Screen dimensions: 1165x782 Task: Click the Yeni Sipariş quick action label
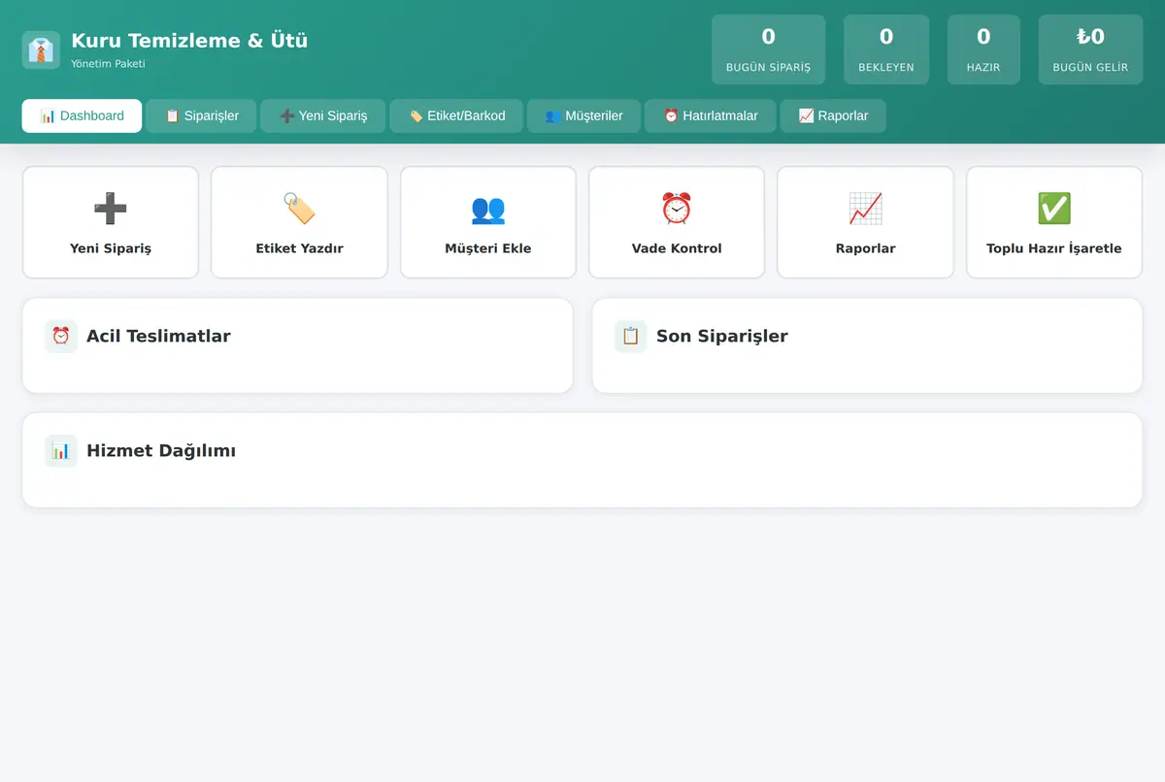111,248
